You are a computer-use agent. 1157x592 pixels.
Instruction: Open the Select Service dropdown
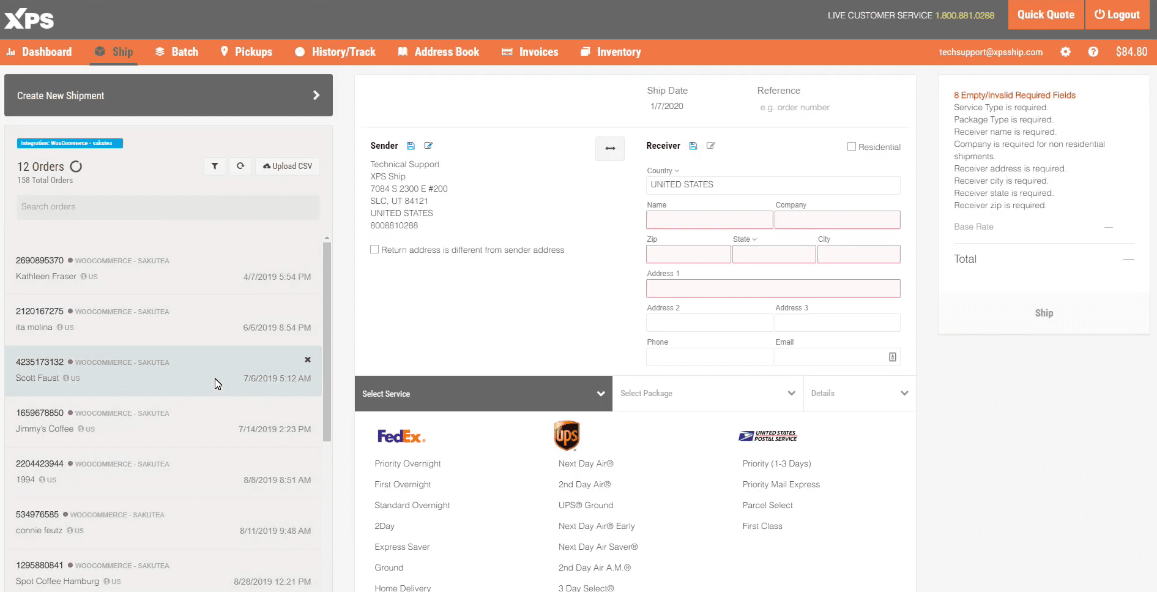[483, 394]
